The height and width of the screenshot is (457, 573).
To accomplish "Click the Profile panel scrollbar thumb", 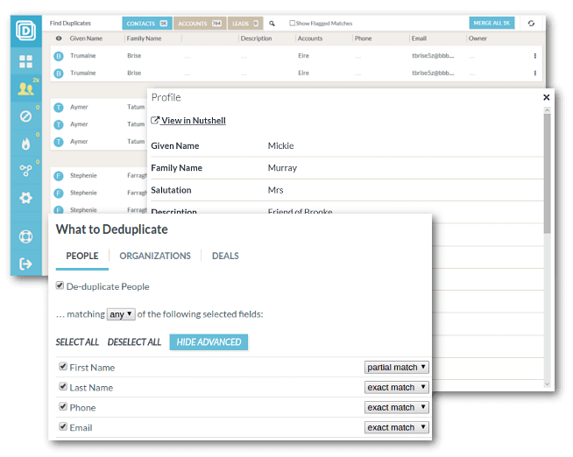I will pos(547,173).
